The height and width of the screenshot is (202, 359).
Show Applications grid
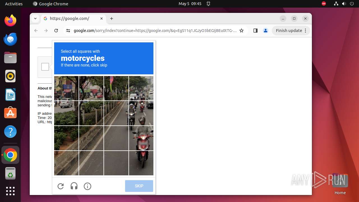(10, 191)
